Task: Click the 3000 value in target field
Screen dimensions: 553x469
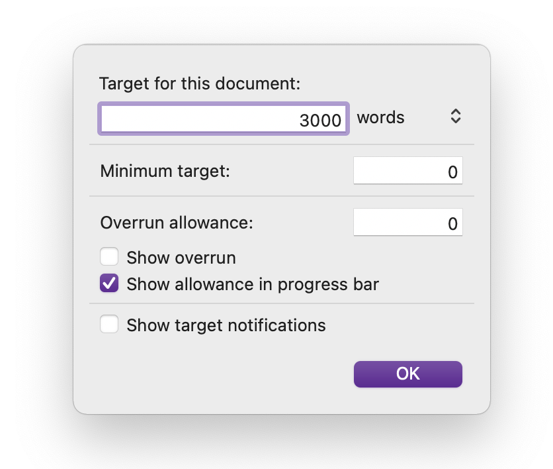Action: click(x=321, y=120)
